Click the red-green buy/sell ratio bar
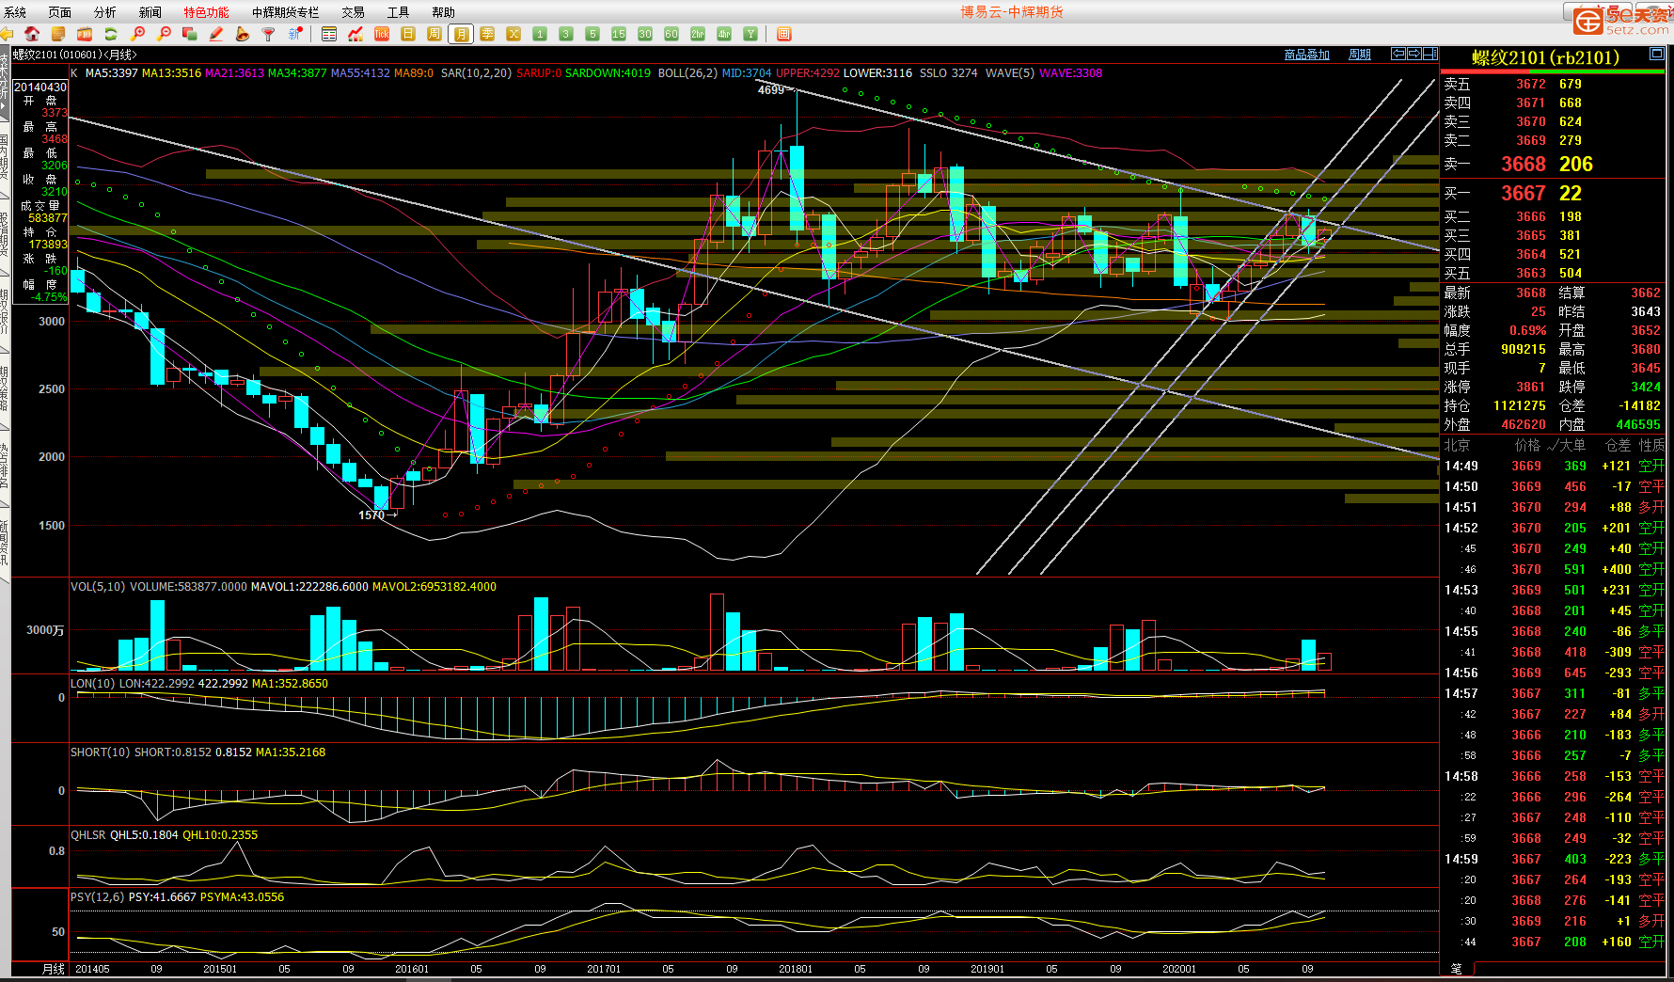The height and width of the screenshot is (982, 1674). pos(1552,71)
